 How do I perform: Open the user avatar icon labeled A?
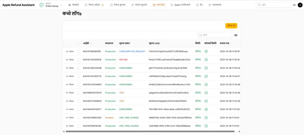300,5
